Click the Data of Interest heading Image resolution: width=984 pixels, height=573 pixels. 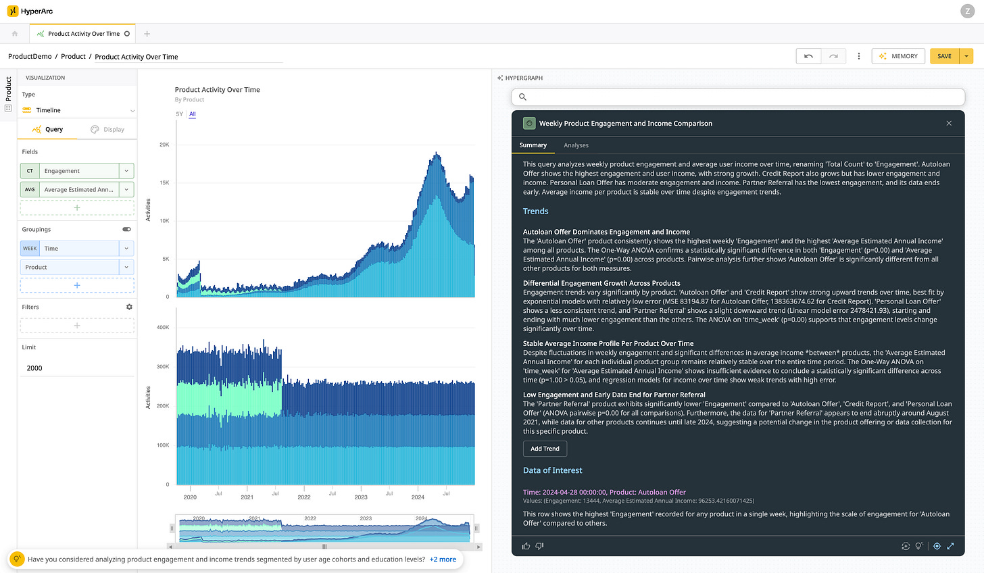(x=552, y=470)
